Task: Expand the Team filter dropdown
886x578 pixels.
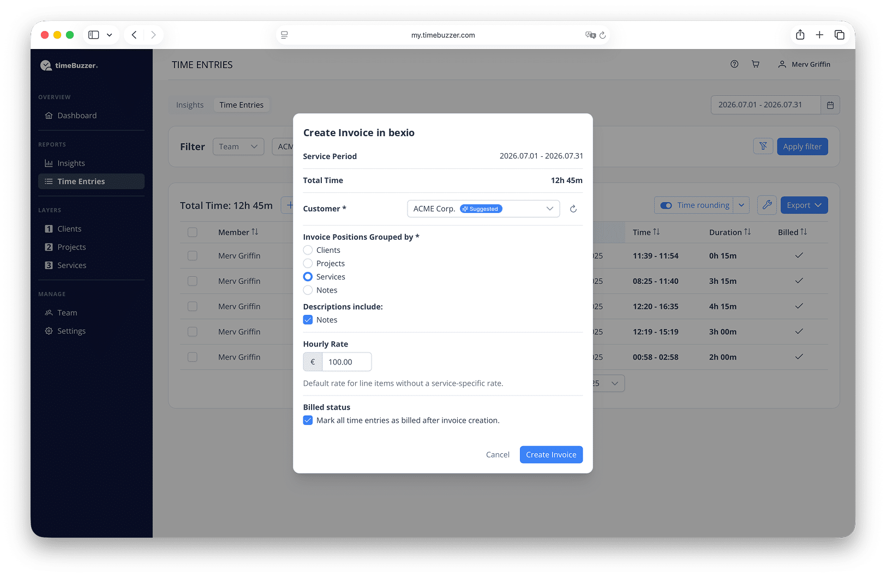Action: 238,147
